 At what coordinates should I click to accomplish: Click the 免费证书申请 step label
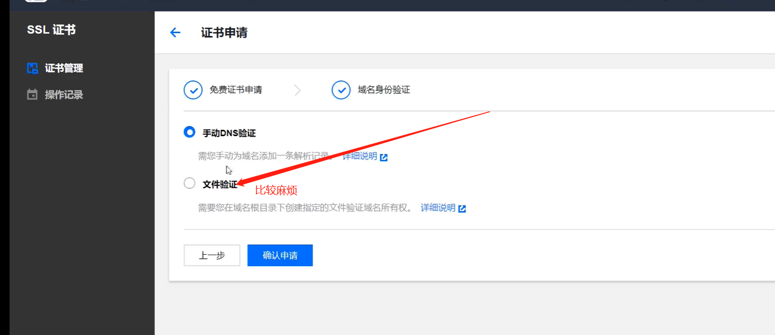click(236, 90)
